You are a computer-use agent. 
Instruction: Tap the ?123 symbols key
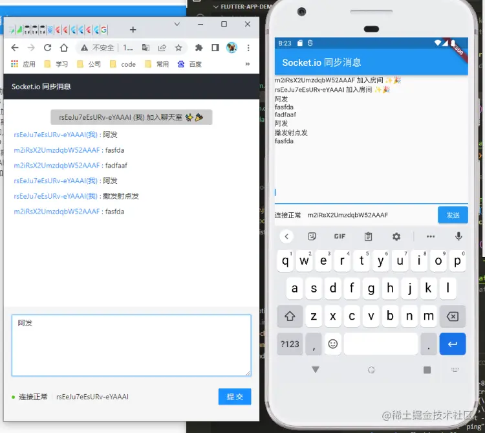pyautogui.click(x=290, y=344)
